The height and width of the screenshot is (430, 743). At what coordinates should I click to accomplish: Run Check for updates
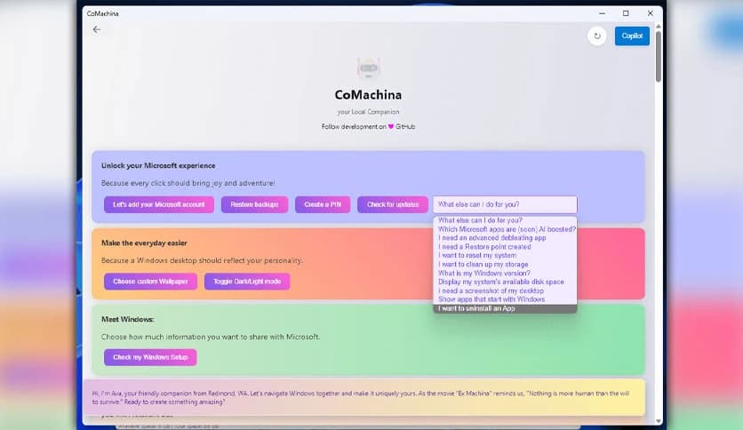click(393, 204)
